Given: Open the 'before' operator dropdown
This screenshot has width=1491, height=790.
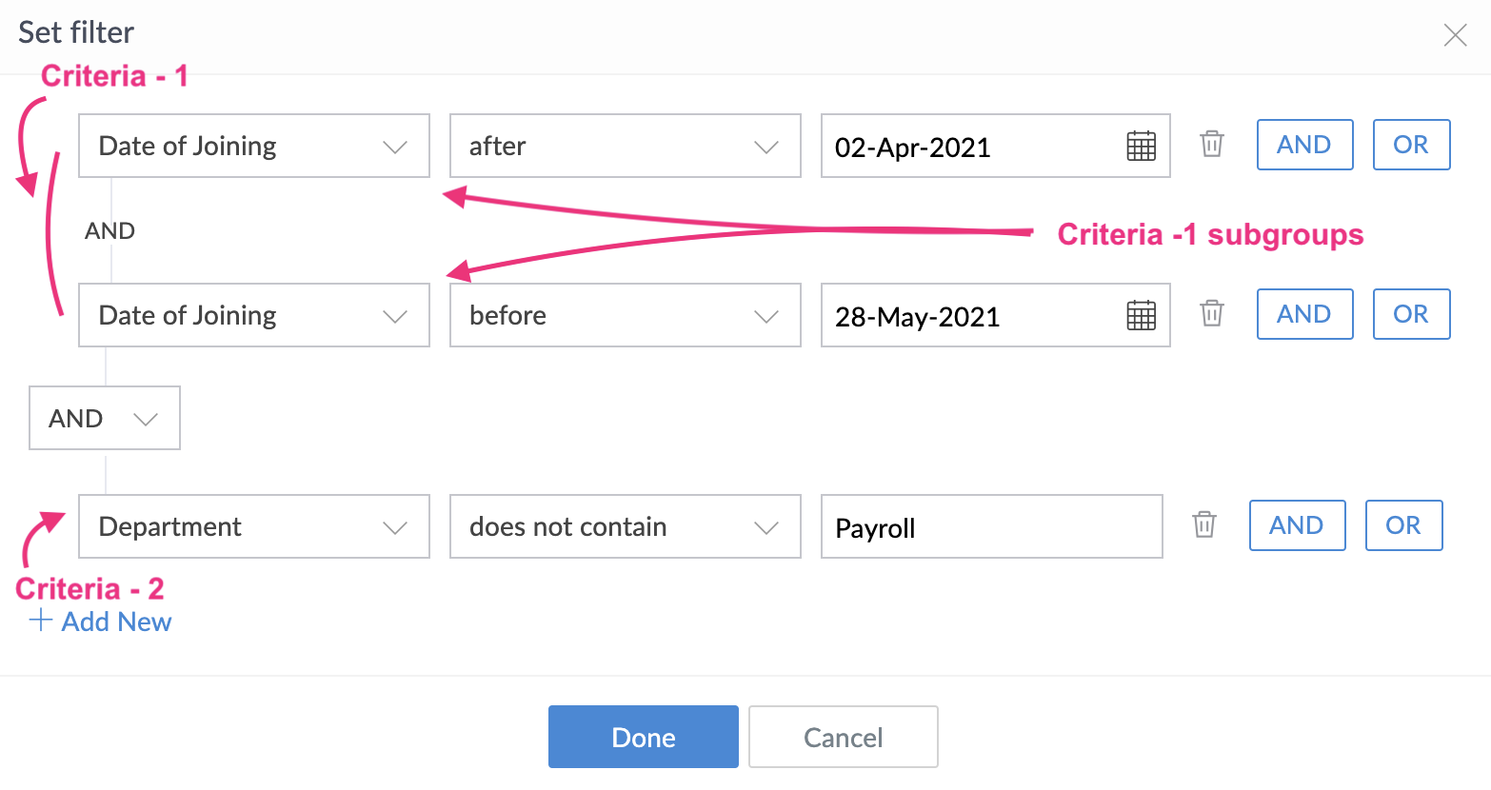Looking at the screenshot, I should 625,316.
